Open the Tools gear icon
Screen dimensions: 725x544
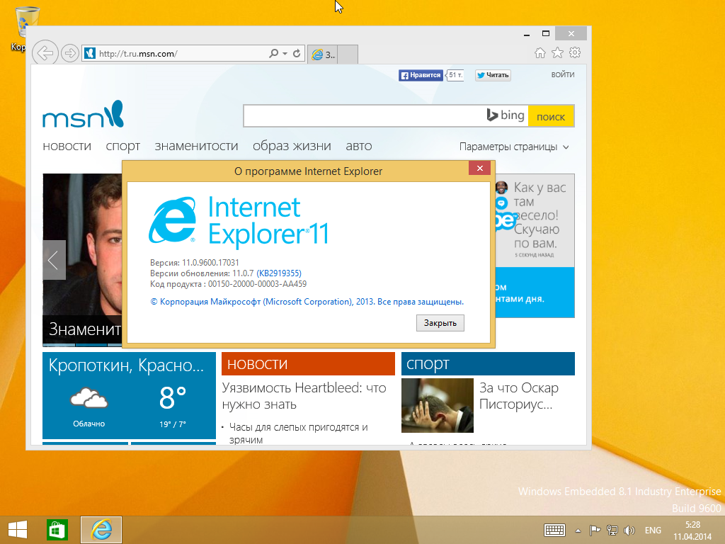point(575,53)
